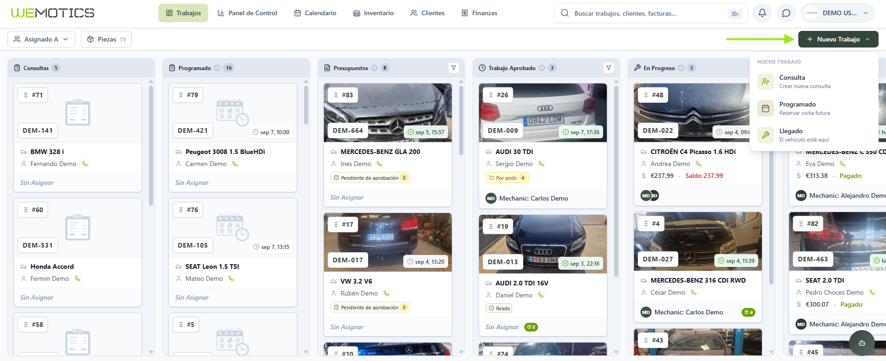Click the Peugeot 3008 1.5 BlueHDi title
The image size is (886, 361).
[x=225, y=152]
